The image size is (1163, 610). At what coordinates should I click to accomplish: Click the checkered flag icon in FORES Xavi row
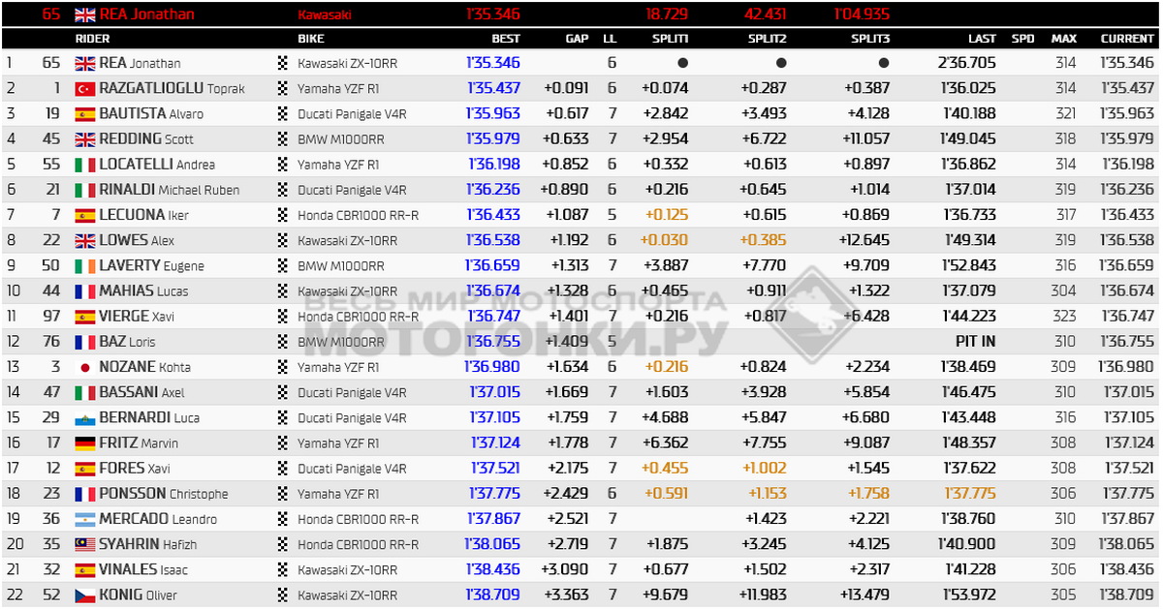point(283,469)
